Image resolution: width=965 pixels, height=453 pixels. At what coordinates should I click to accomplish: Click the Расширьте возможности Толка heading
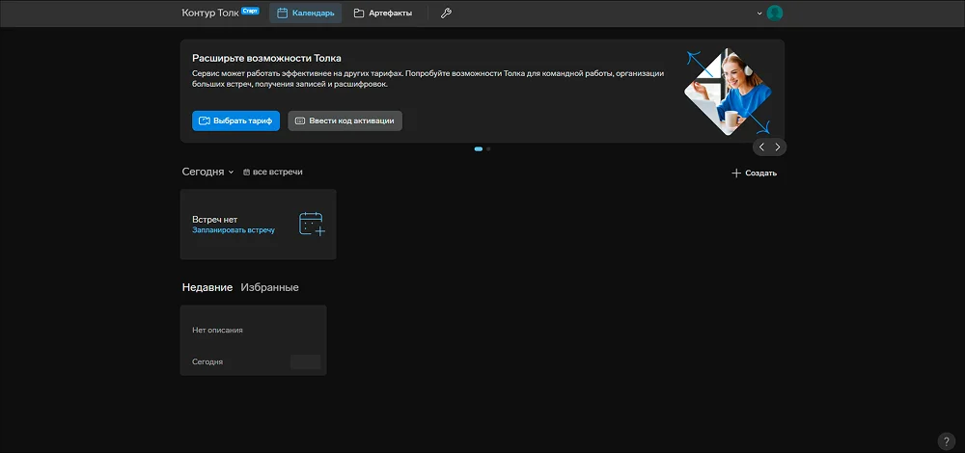tap(266, 59)
